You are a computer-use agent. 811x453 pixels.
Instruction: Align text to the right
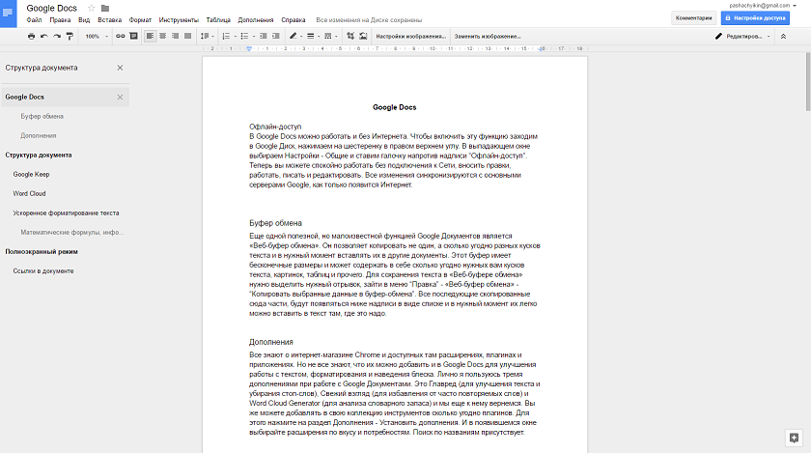[176, 37]
